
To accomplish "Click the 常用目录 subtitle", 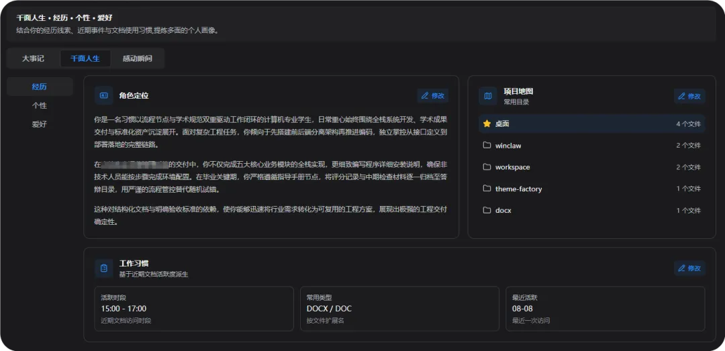I will click(516, 102).
